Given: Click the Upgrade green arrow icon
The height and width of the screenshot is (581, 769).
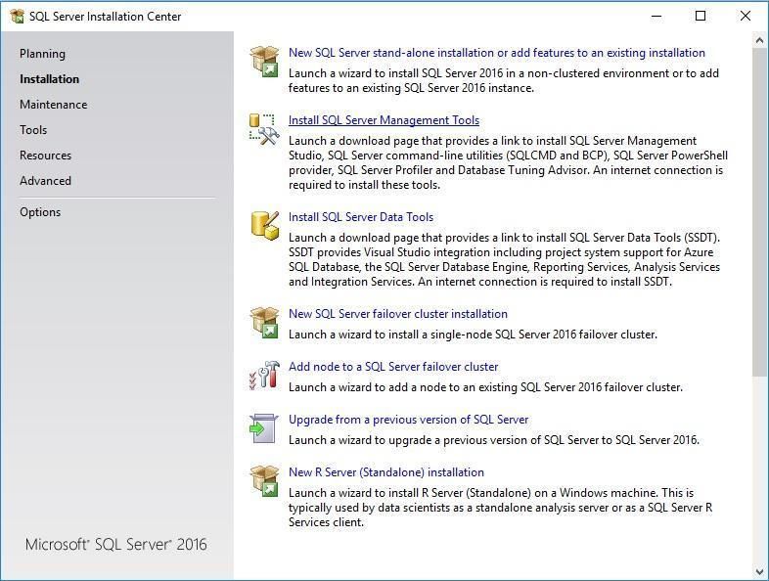Looking at the screenshot, I should click(264, 428).
